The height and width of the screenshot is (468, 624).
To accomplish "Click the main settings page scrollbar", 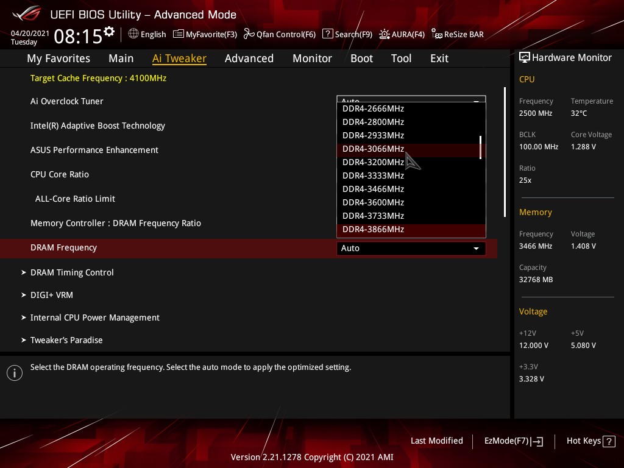I will [505, 152].
